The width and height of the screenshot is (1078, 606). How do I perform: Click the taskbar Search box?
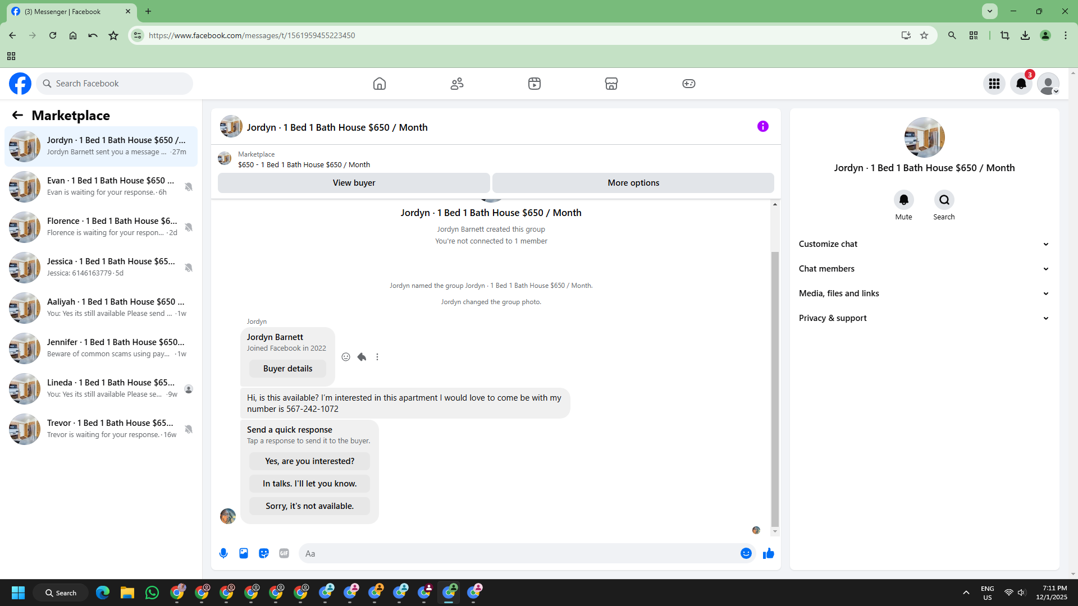click(x=61, y=593)
